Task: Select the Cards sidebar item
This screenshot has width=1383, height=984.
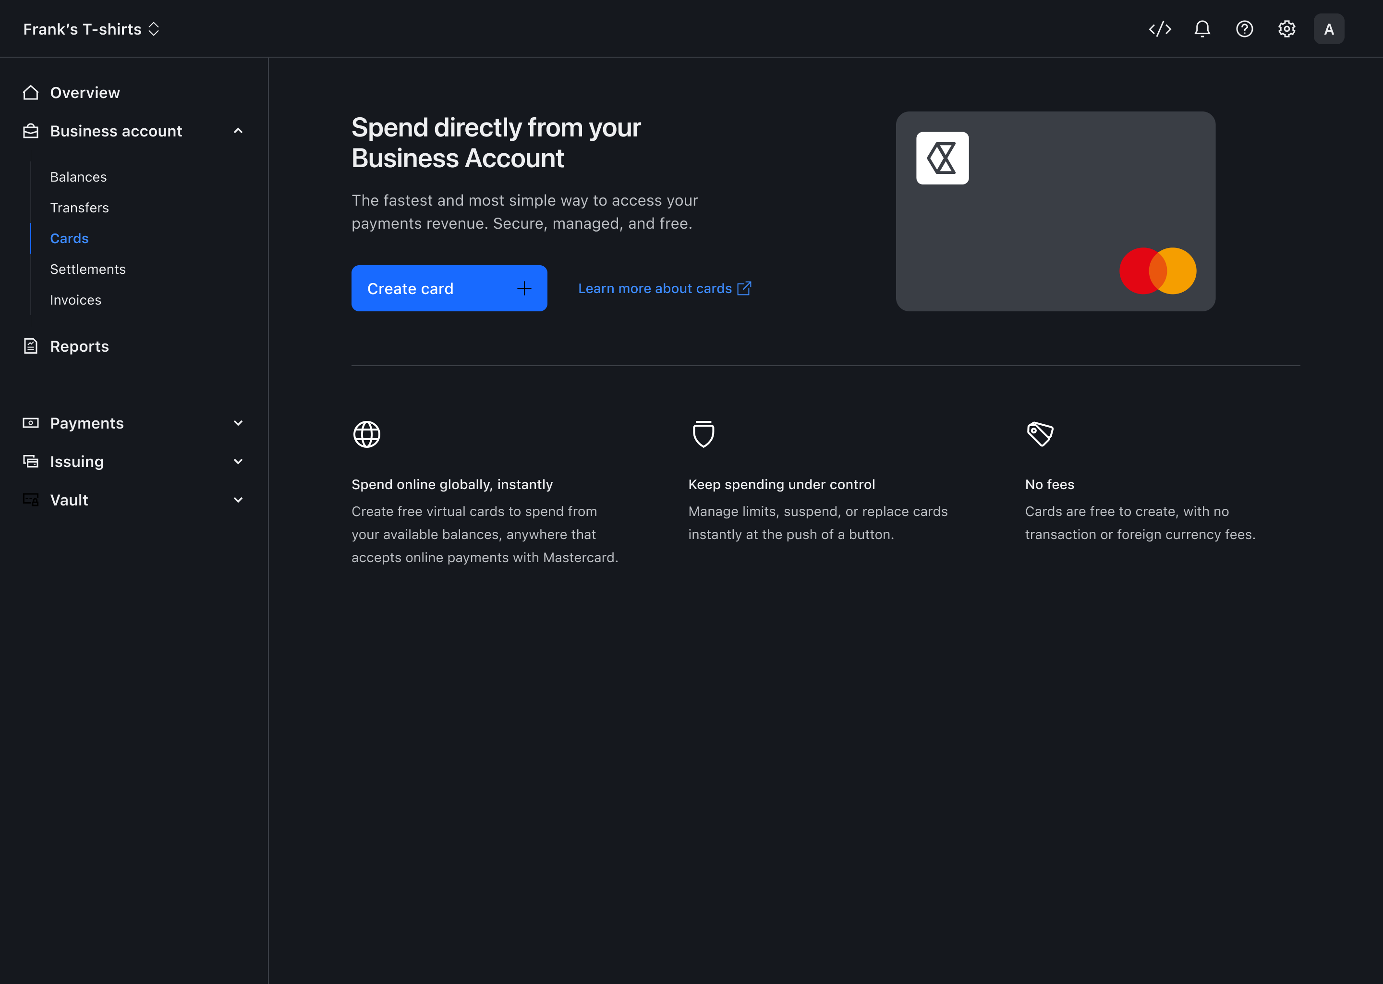Action: (69, 239)
